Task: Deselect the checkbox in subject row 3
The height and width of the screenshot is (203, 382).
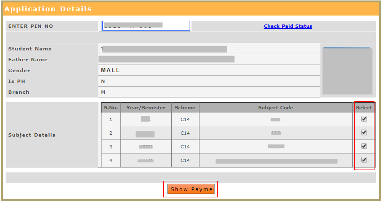Action: (x=364, y=146)
